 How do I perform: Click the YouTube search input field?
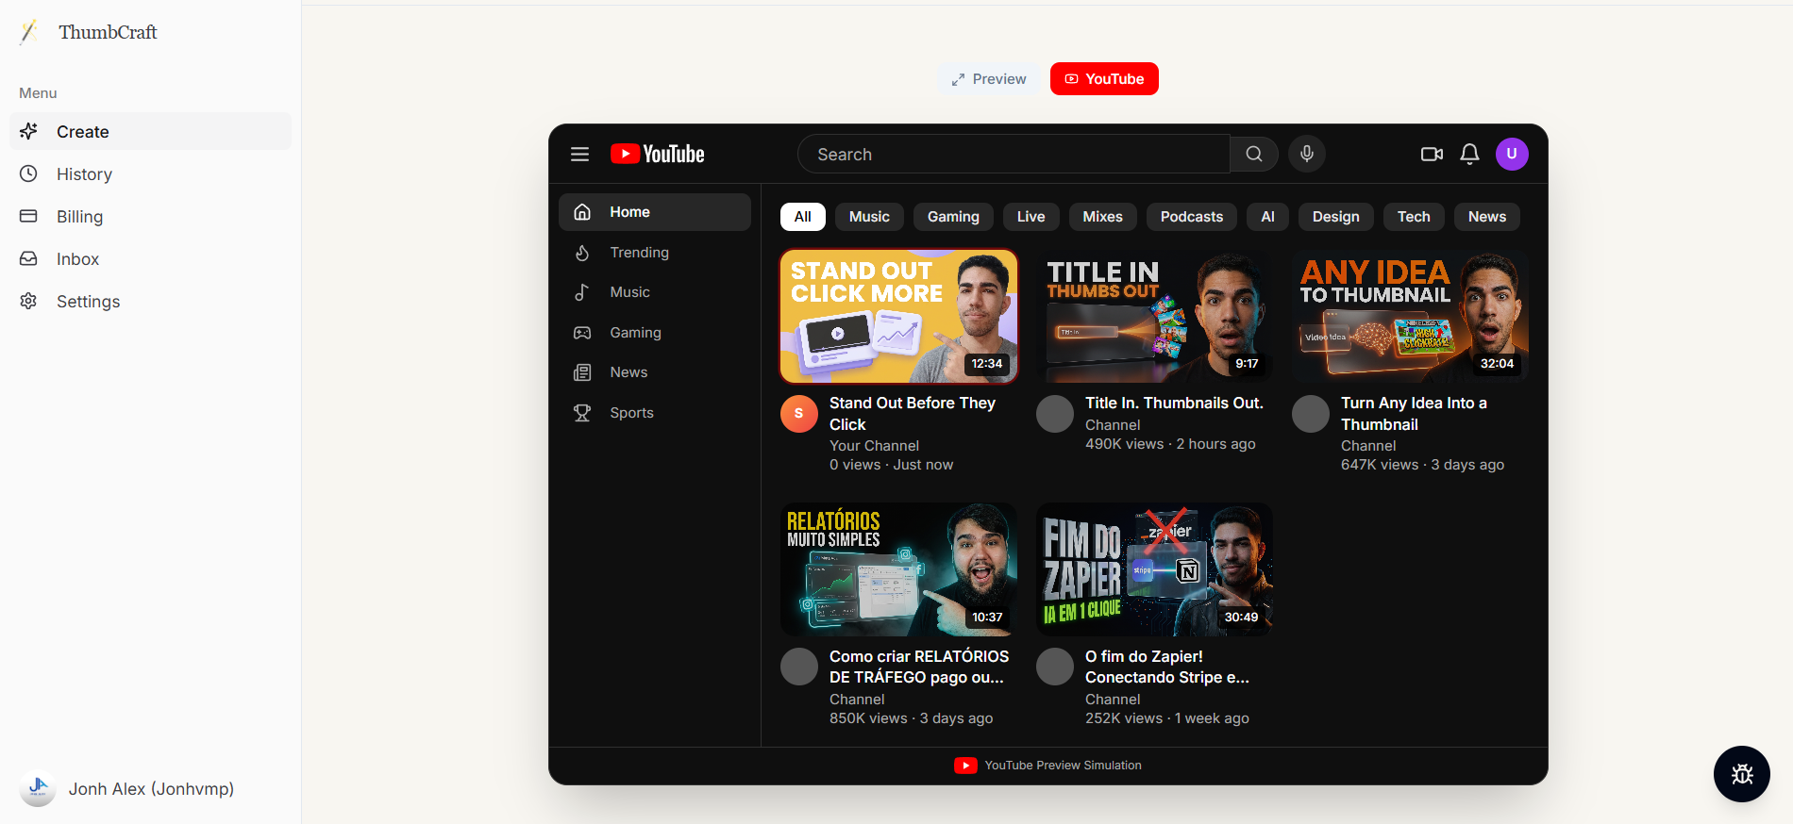point(1014,154)
